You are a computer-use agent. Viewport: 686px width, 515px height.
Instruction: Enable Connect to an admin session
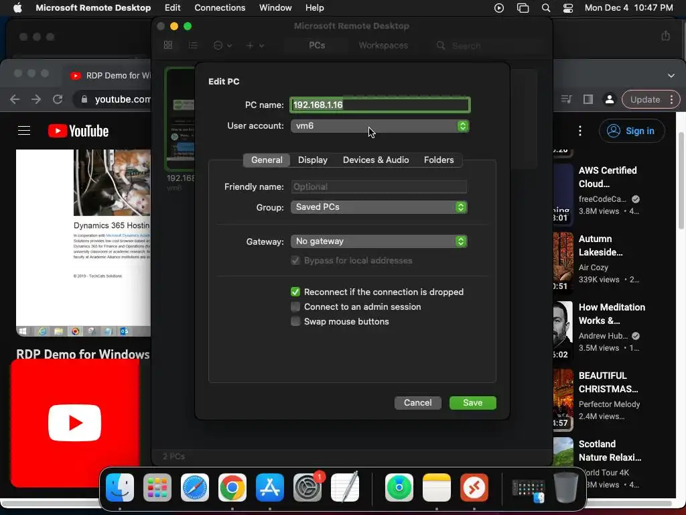coord(295,306)
